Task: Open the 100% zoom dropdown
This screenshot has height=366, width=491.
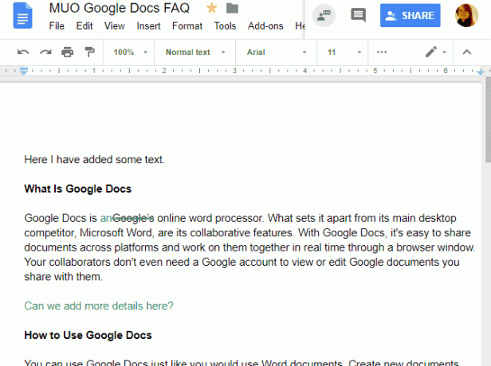Action: pyautogui.click(x=130, y=53)
